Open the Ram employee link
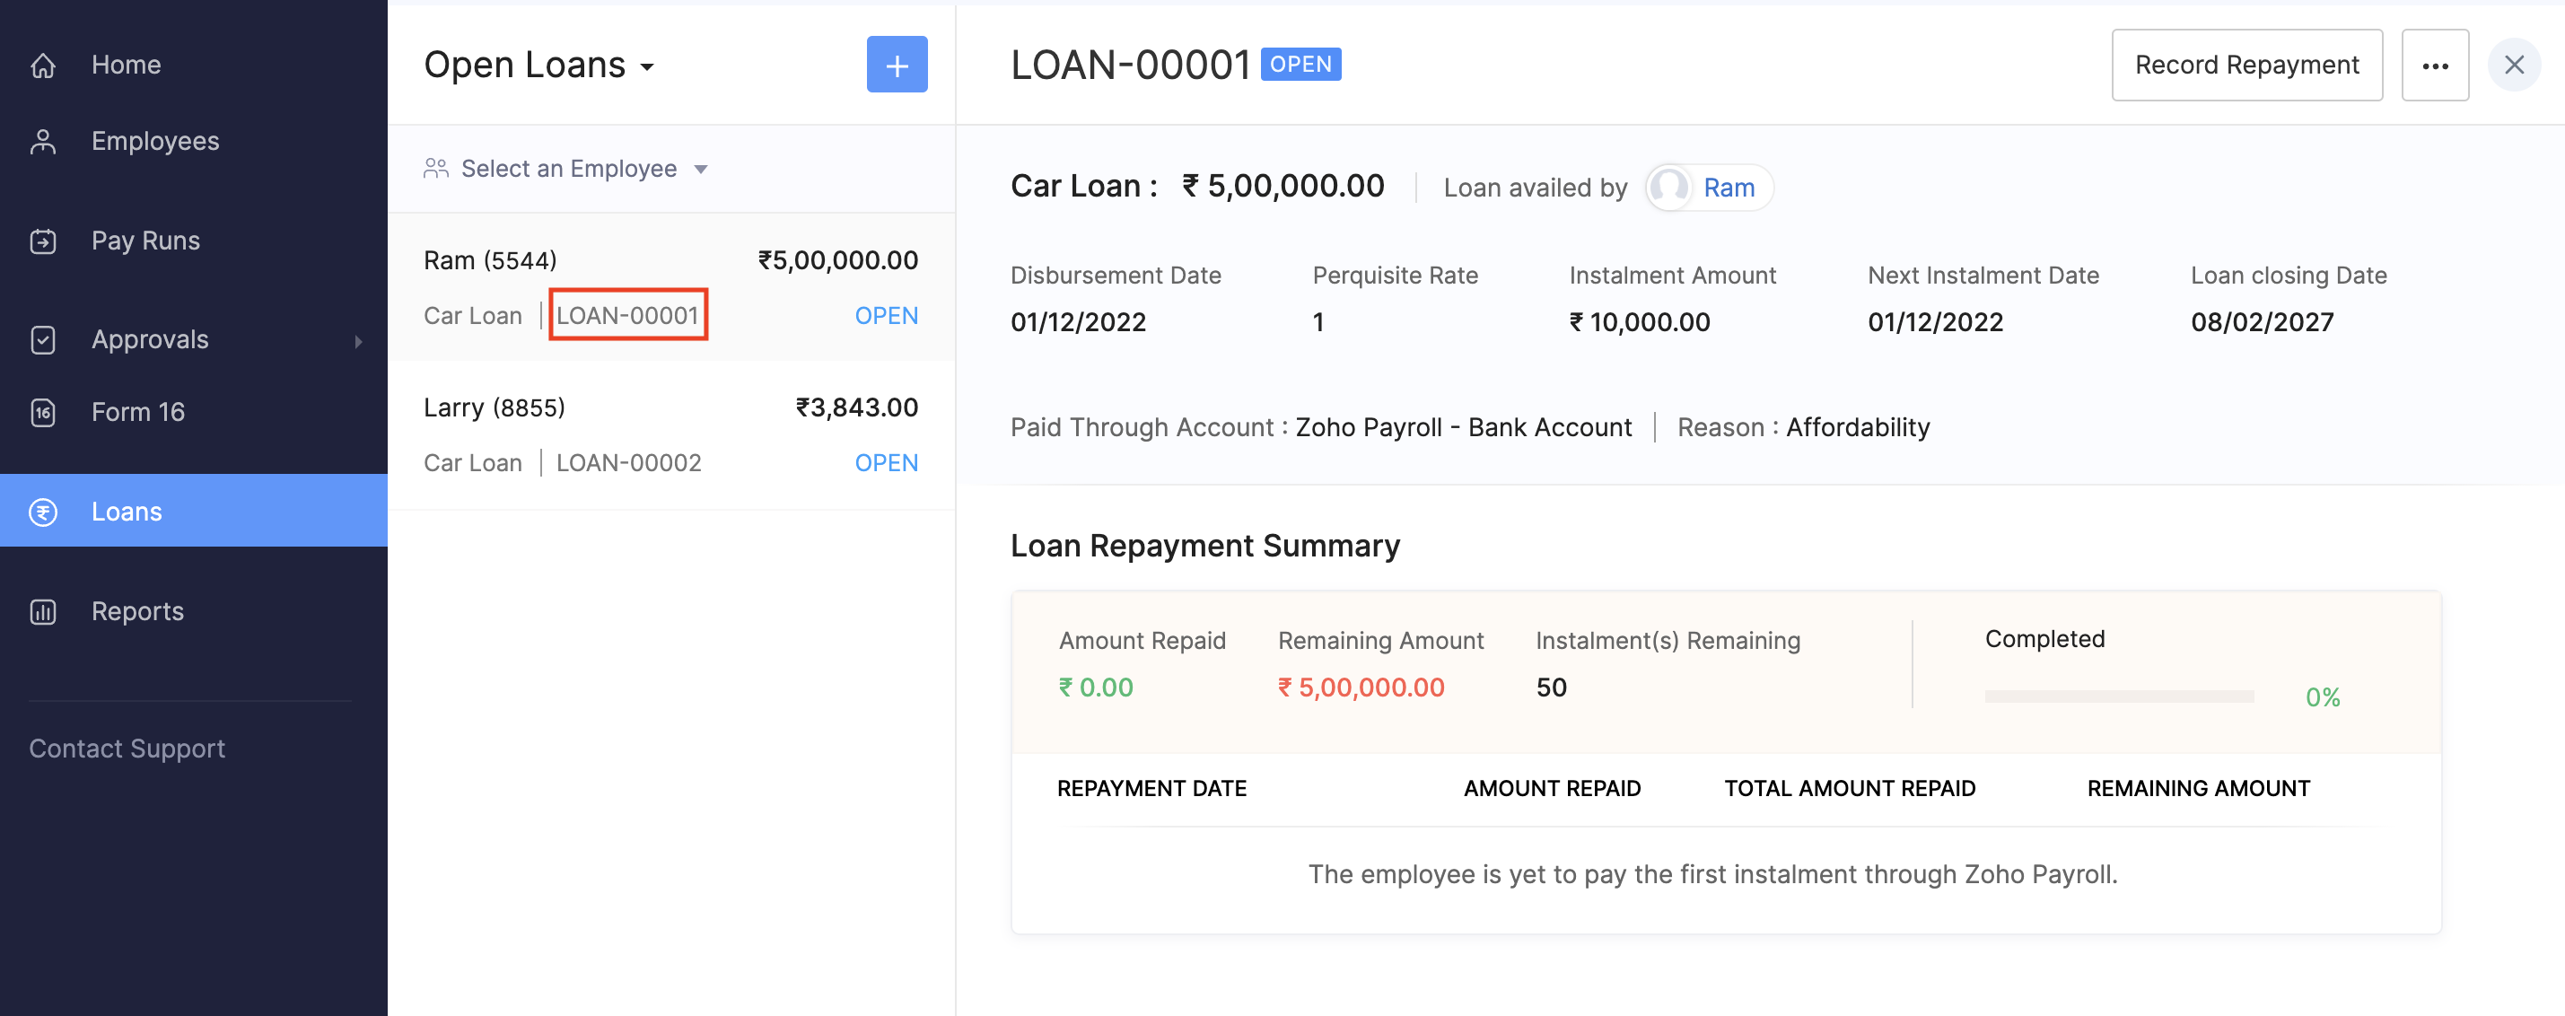Image resolution: width=2565 pixels, height=1016 pixels. click(x=1729, y=188)
